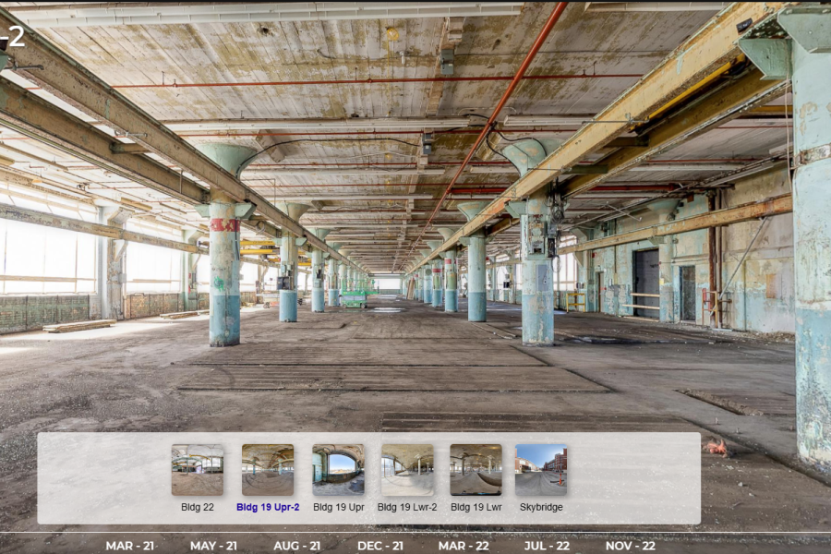
Task: Open the Bldg 19 Lwr panorama thumbnail
Action: 476,470
